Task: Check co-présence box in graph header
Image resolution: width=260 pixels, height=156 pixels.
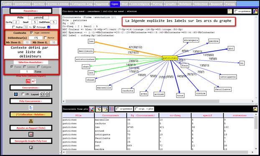Action: click(236, 11)
